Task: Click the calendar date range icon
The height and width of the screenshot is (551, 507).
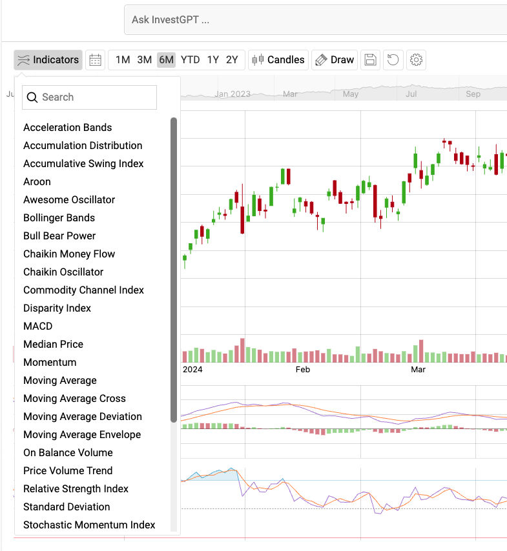Action: pyautogui.click(x=96, y=60)
